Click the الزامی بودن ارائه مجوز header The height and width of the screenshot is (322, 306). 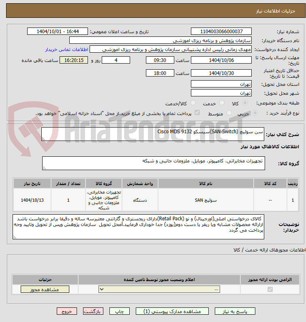click(x=270, y=280)
